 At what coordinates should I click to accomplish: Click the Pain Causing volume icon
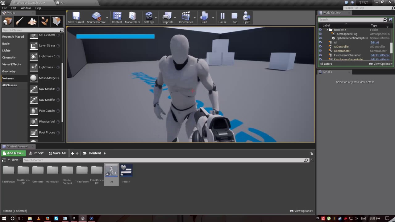point(33,111)
